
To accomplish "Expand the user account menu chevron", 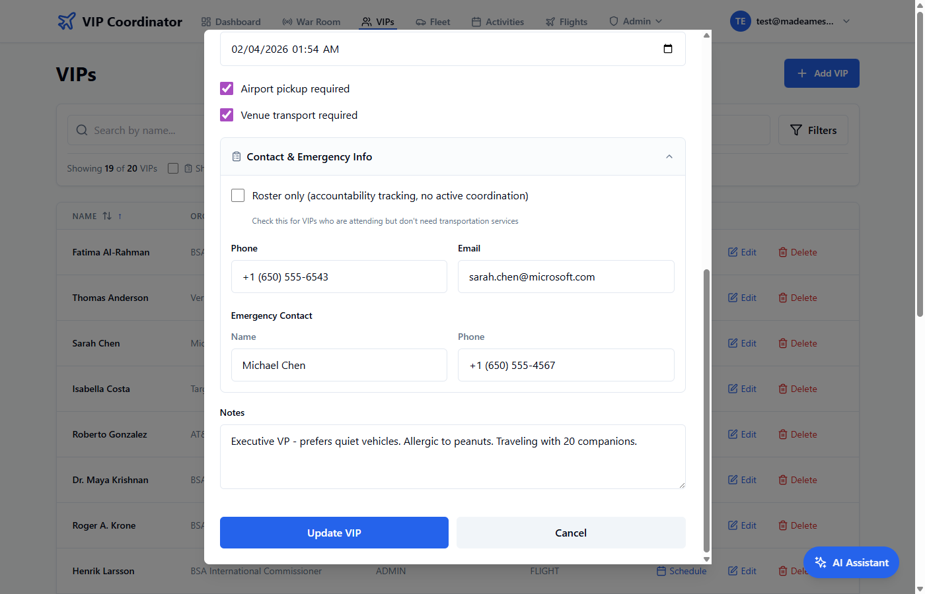I will tap(846, 22).
